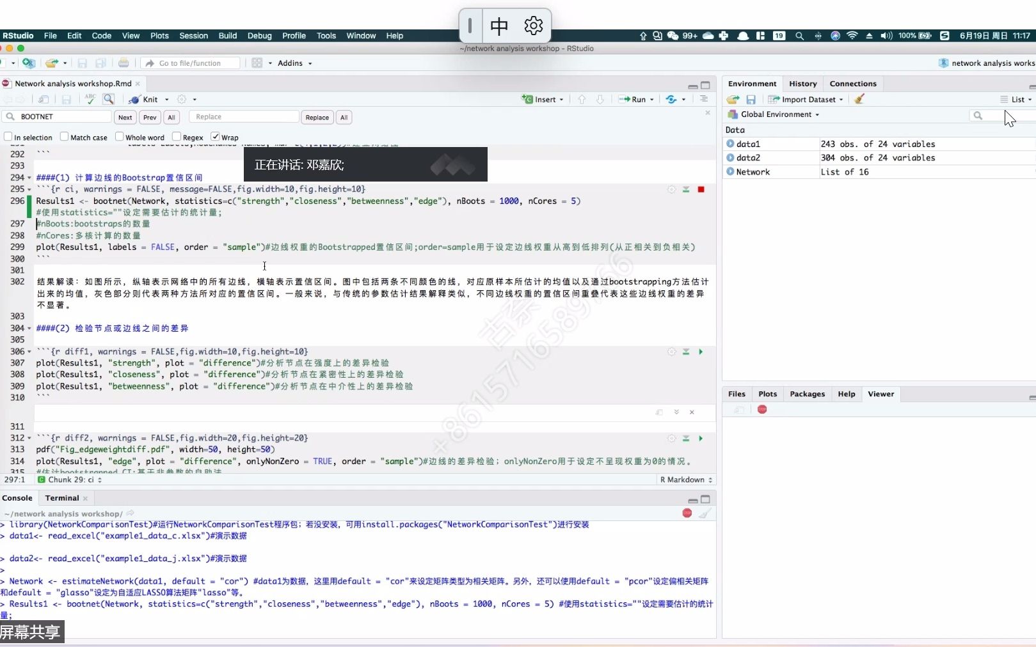Click the Prev find button

click(150, 117)
